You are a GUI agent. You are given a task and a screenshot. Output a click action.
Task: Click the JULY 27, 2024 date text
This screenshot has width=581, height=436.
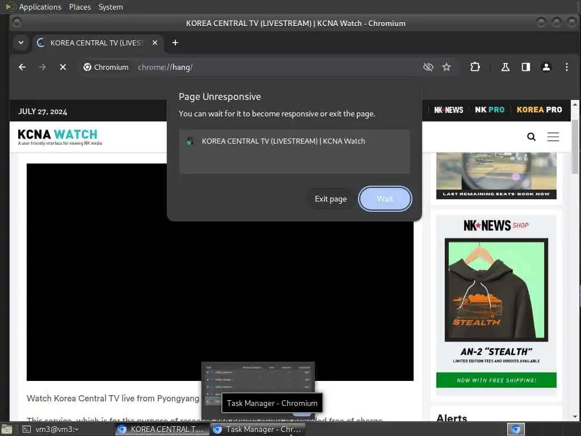(43, 112)
